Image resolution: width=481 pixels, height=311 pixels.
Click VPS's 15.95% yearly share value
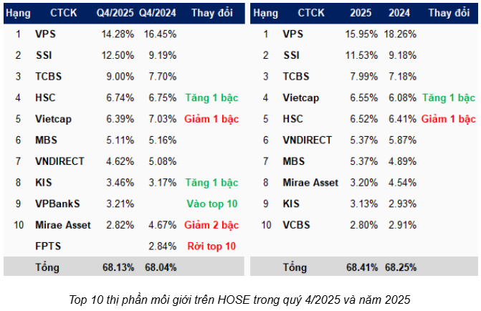coord(361,34)
